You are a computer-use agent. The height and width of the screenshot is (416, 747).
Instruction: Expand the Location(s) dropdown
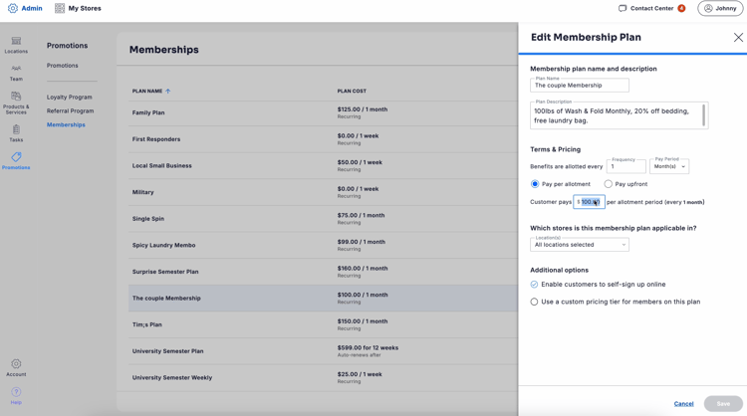point(580,245)
